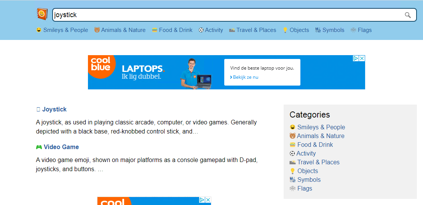Open the Video Game search result link
This screenshot has height=205, width=423.
(61, 147)
